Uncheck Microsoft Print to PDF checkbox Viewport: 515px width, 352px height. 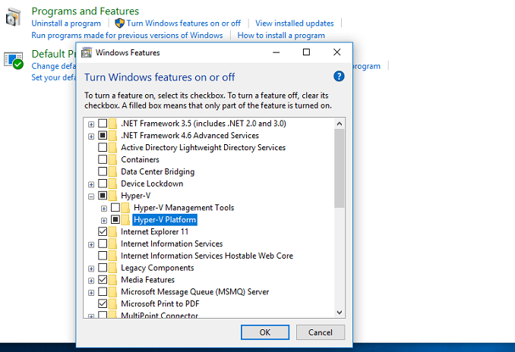(103, 303)
